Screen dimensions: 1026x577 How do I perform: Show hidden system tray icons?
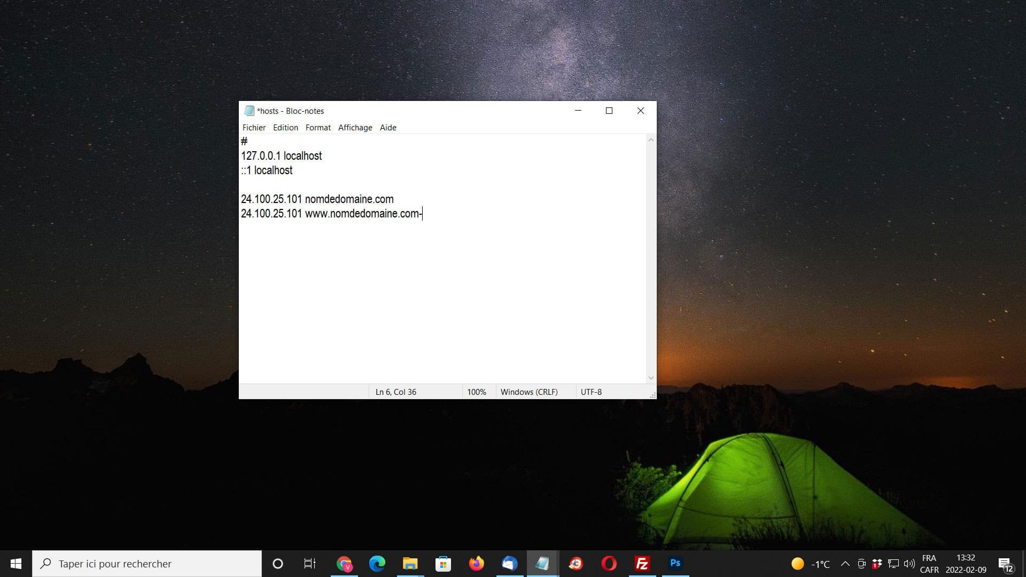tap(845, 564)
